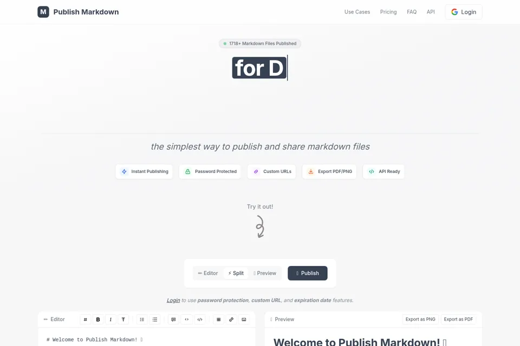Click the Instant Publishing label
Image resolution: width=520 pixels, height=346 pixels.
click(x=149, y=171)
